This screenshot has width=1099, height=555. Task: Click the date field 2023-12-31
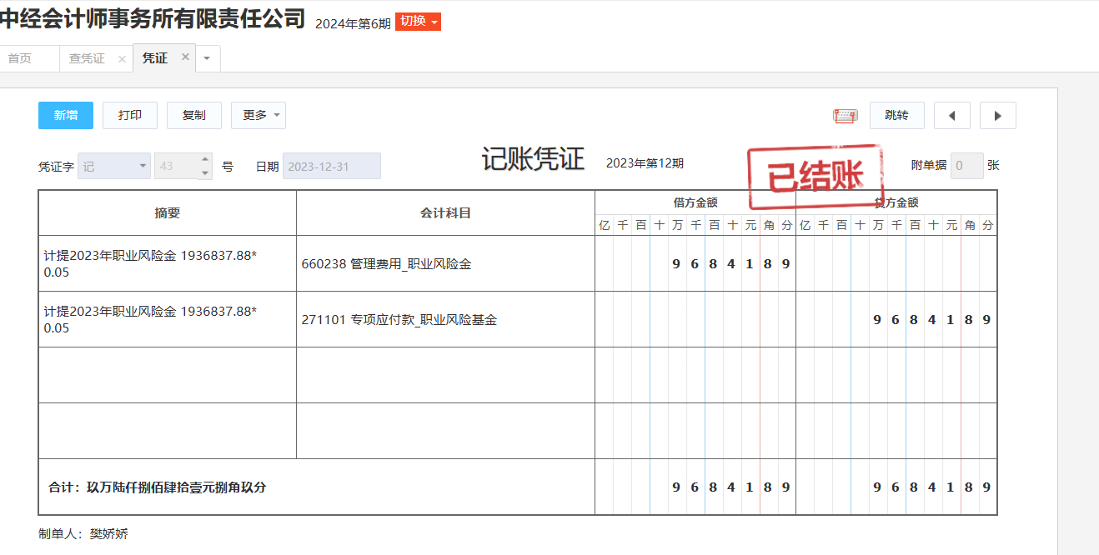click(x=331, y=166)
